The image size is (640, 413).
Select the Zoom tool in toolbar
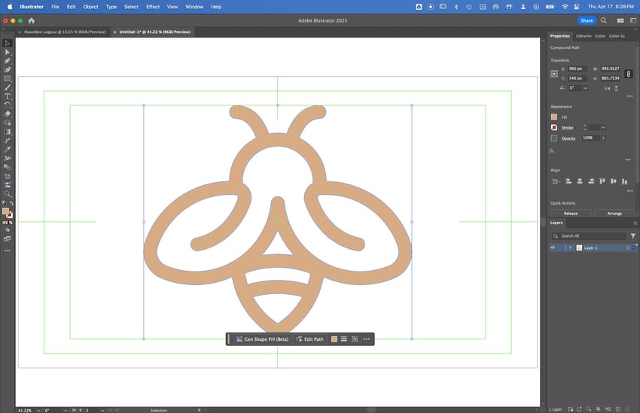[x=8, y=194]
